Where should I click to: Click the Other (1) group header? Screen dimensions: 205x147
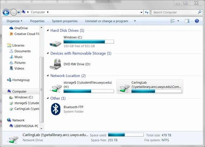tap(58, 98)
